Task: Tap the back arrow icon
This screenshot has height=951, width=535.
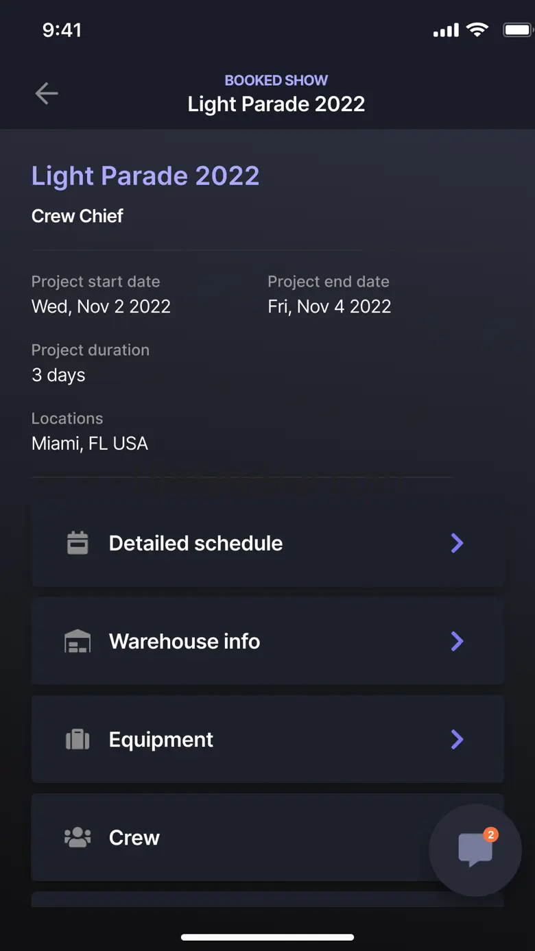Action: 47,93
